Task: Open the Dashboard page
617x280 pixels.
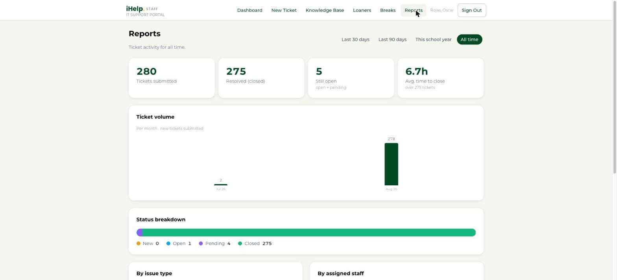Action: pyautogui.click(x=249, y=10)
